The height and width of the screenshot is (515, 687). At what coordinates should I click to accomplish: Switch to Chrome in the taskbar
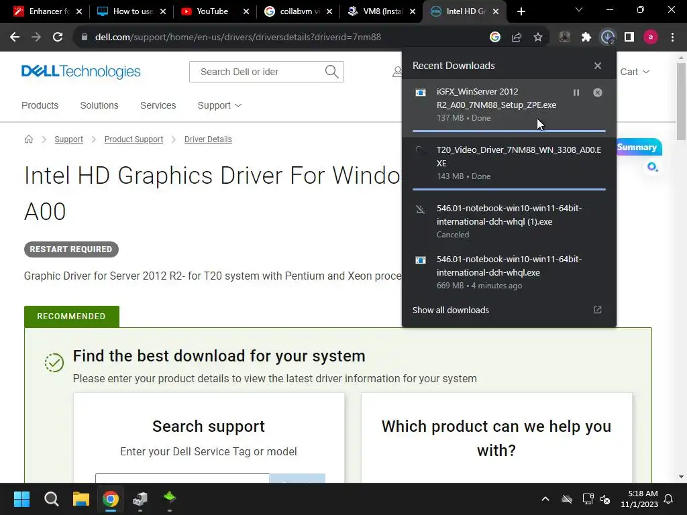tap(111, 499)
